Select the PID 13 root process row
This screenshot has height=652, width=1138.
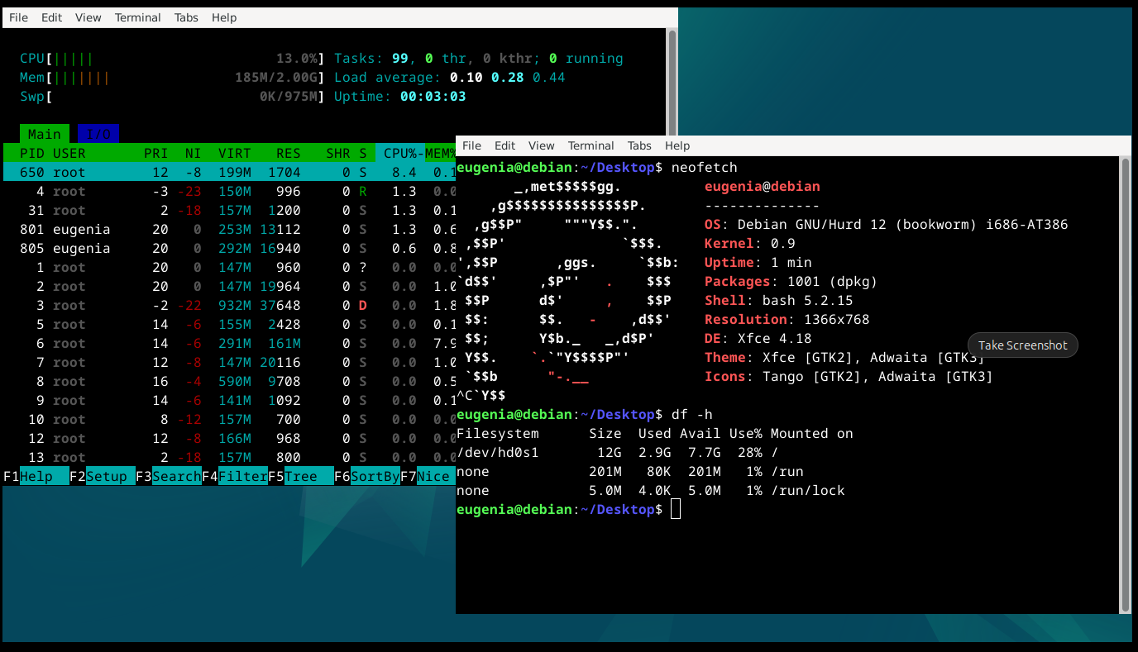(230, 457)
